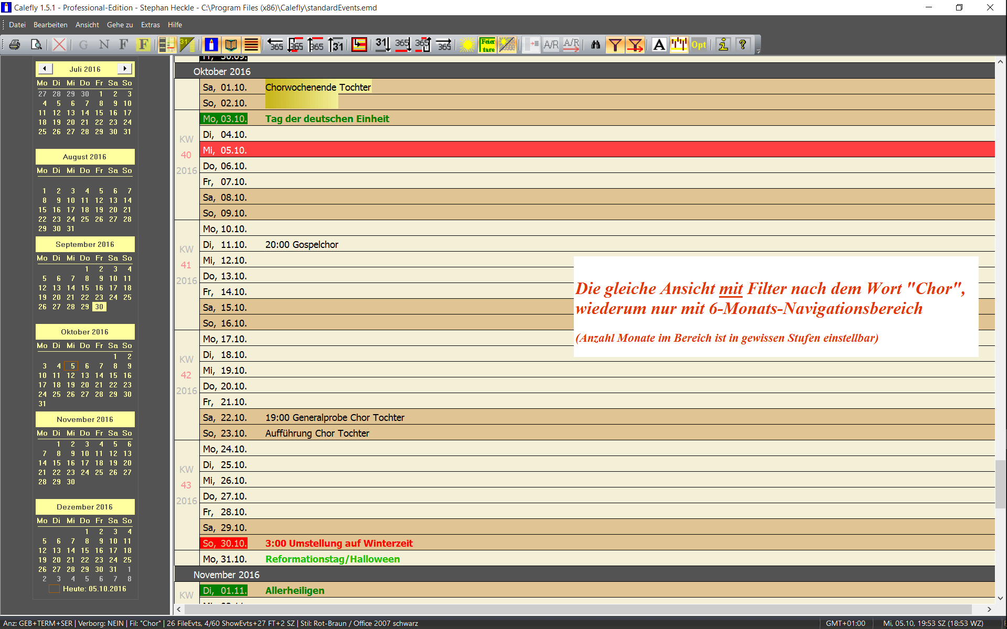This screenshot has width=1007, height=629.
Task: Click the horizontal scrollbar left arrow
Action: point(179,609)
